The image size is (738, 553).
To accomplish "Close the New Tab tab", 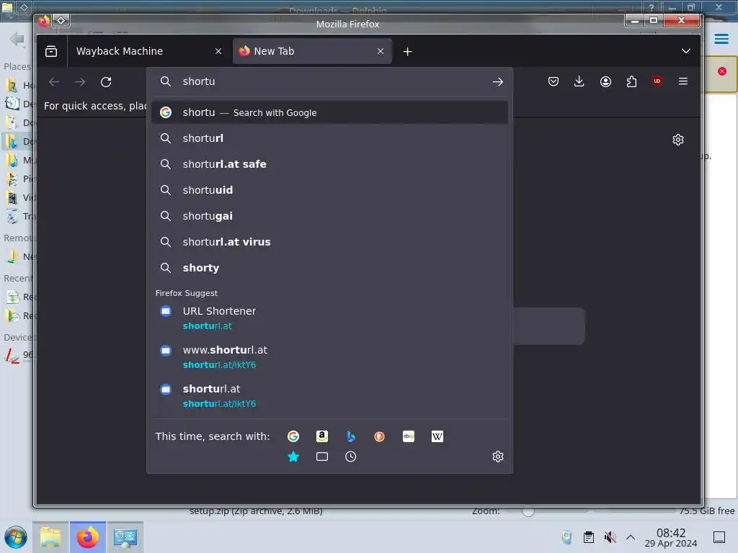I will (x=381, y=51).
